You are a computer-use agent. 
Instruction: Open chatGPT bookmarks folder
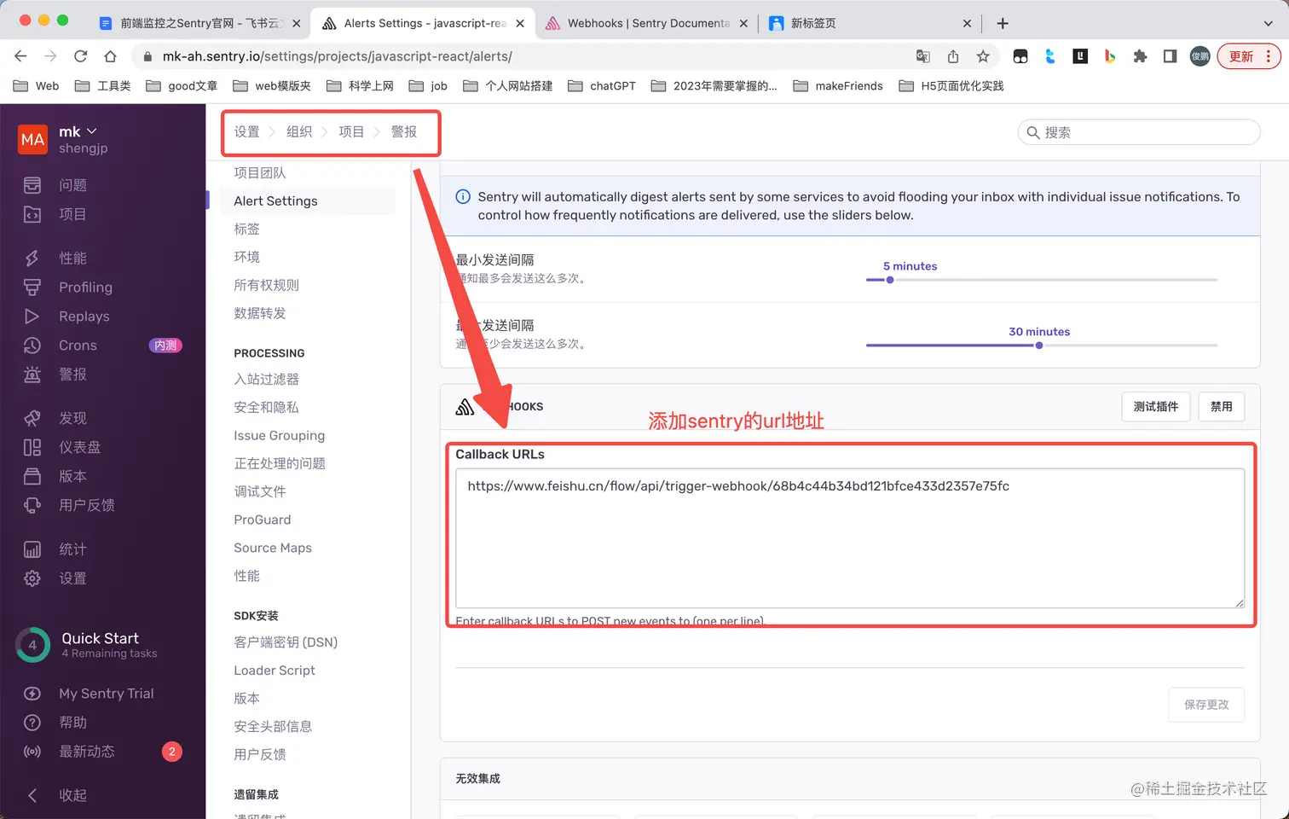pyautogui.click(x=602, y=85)
